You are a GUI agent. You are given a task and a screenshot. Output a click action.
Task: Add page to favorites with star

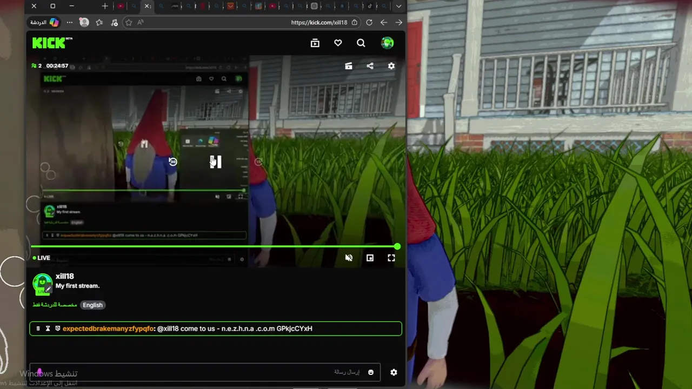click(129, 22)
